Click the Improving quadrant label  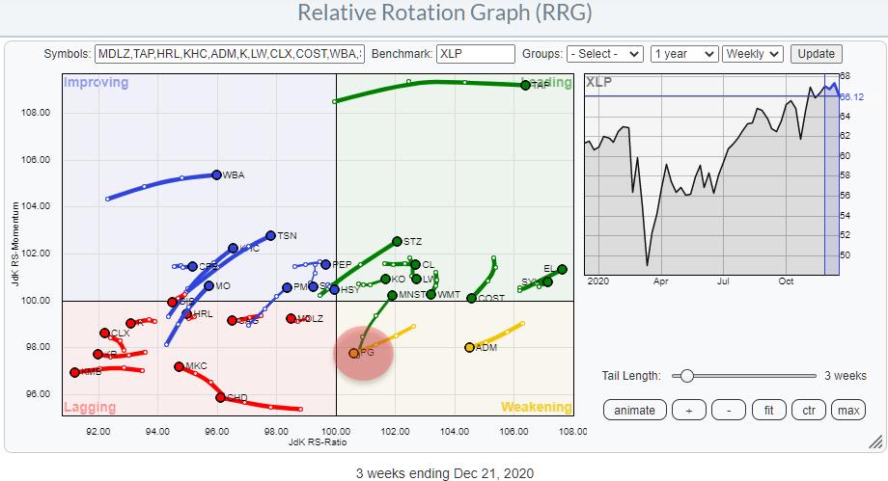97,83
